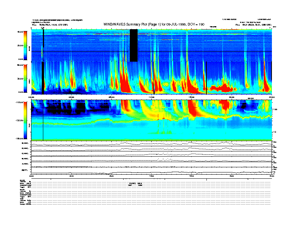Click the WIND/WAVES Summary Plot title
The height and width of the screenshot is (226, 293).
click(x=154, y=24)
